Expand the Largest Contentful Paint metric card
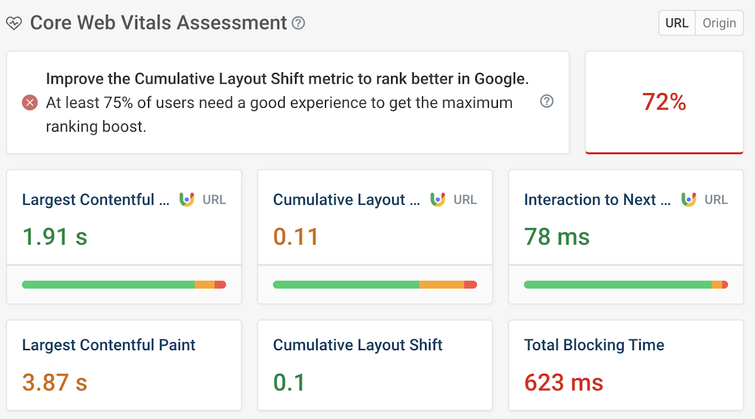Image resolution: width=755 pixels, height=419 pixels. pyautogui.click(x=124, y=217)
